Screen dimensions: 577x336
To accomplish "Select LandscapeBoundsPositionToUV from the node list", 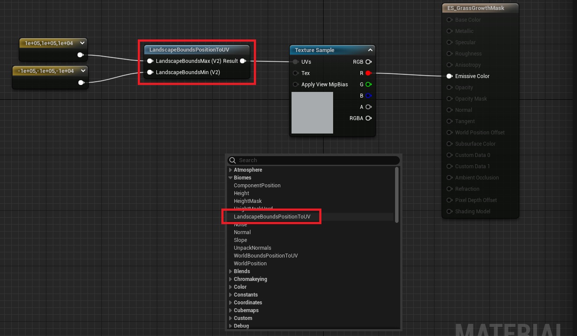I will [272, 217].
